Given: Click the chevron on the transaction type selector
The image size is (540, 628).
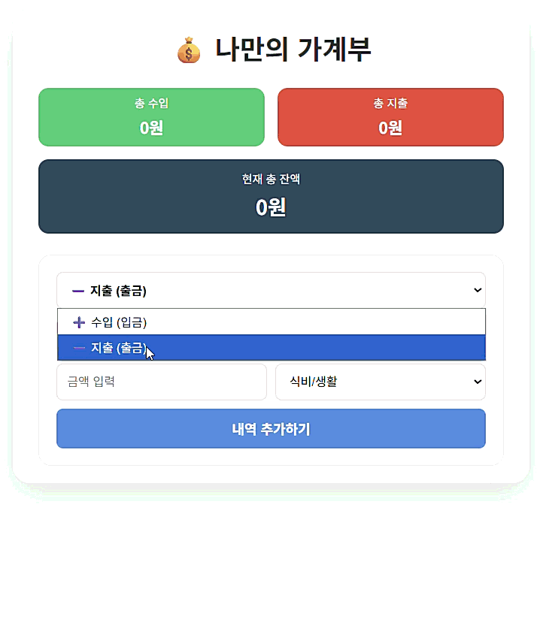Looking at the screenshot, I should point(477,290).
